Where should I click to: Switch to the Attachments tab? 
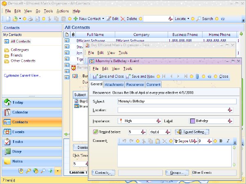click(x=114, y=85)
